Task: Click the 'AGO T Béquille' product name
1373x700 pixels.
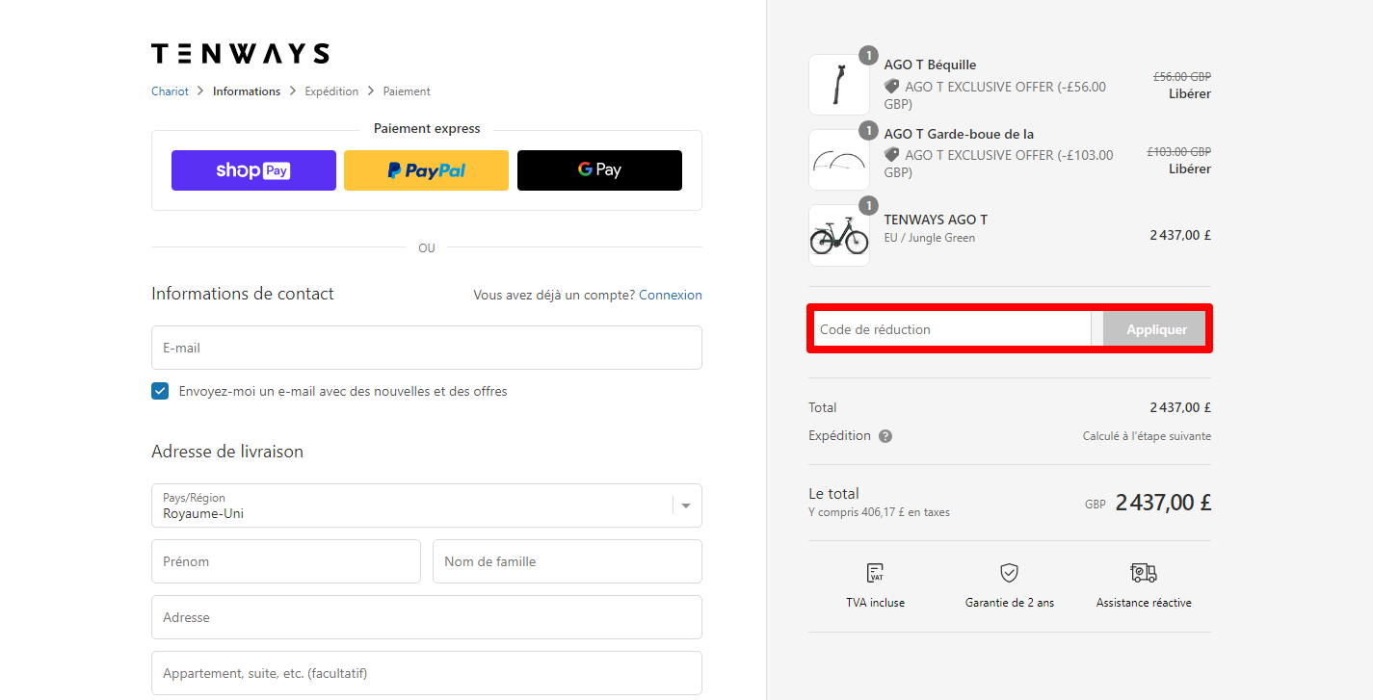Action: pos(930,65)
